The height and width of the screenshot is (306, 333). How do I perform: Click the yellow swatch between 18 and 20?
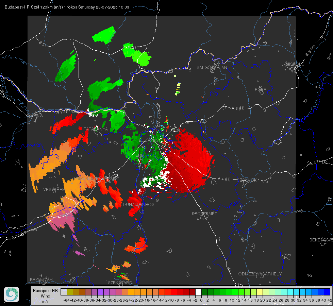click(x=260, y=292)
